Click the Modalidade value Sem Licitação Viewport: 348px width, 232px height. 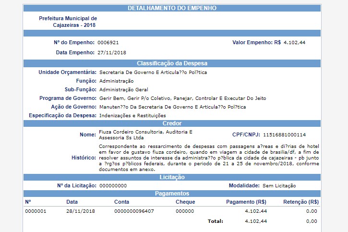click(279, 185)
